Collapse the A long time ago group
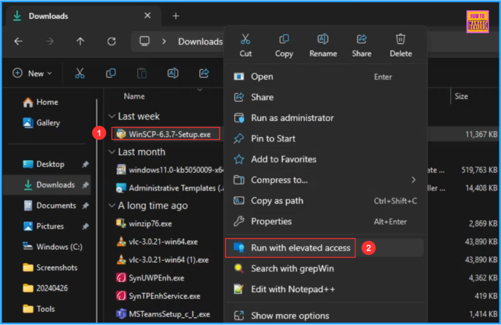The width and height of the screenshot is (501, 325). pyautogui.click(x=112, y=206)
